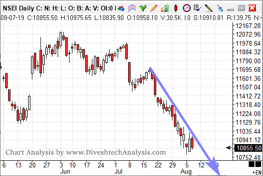Click the 11129.76 price axis label

tap(248, 122)
